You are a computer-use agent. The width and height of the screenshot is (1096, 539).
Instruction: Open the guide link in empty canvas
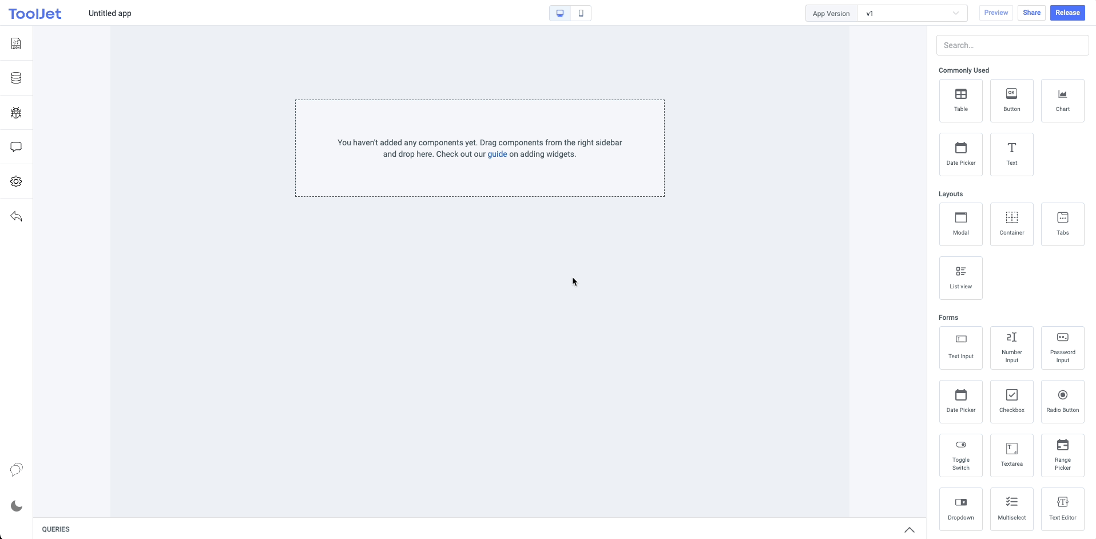coord(497,154)
